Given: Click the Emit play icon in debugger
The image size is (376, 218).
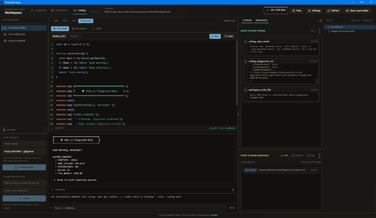Looking at the screenshot, I should pos(282,156).
